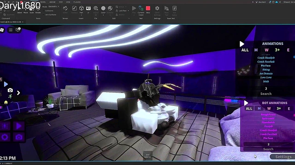295x165 pixels.
Task: Start a Team Test
Action: click(x=166, y=11)
